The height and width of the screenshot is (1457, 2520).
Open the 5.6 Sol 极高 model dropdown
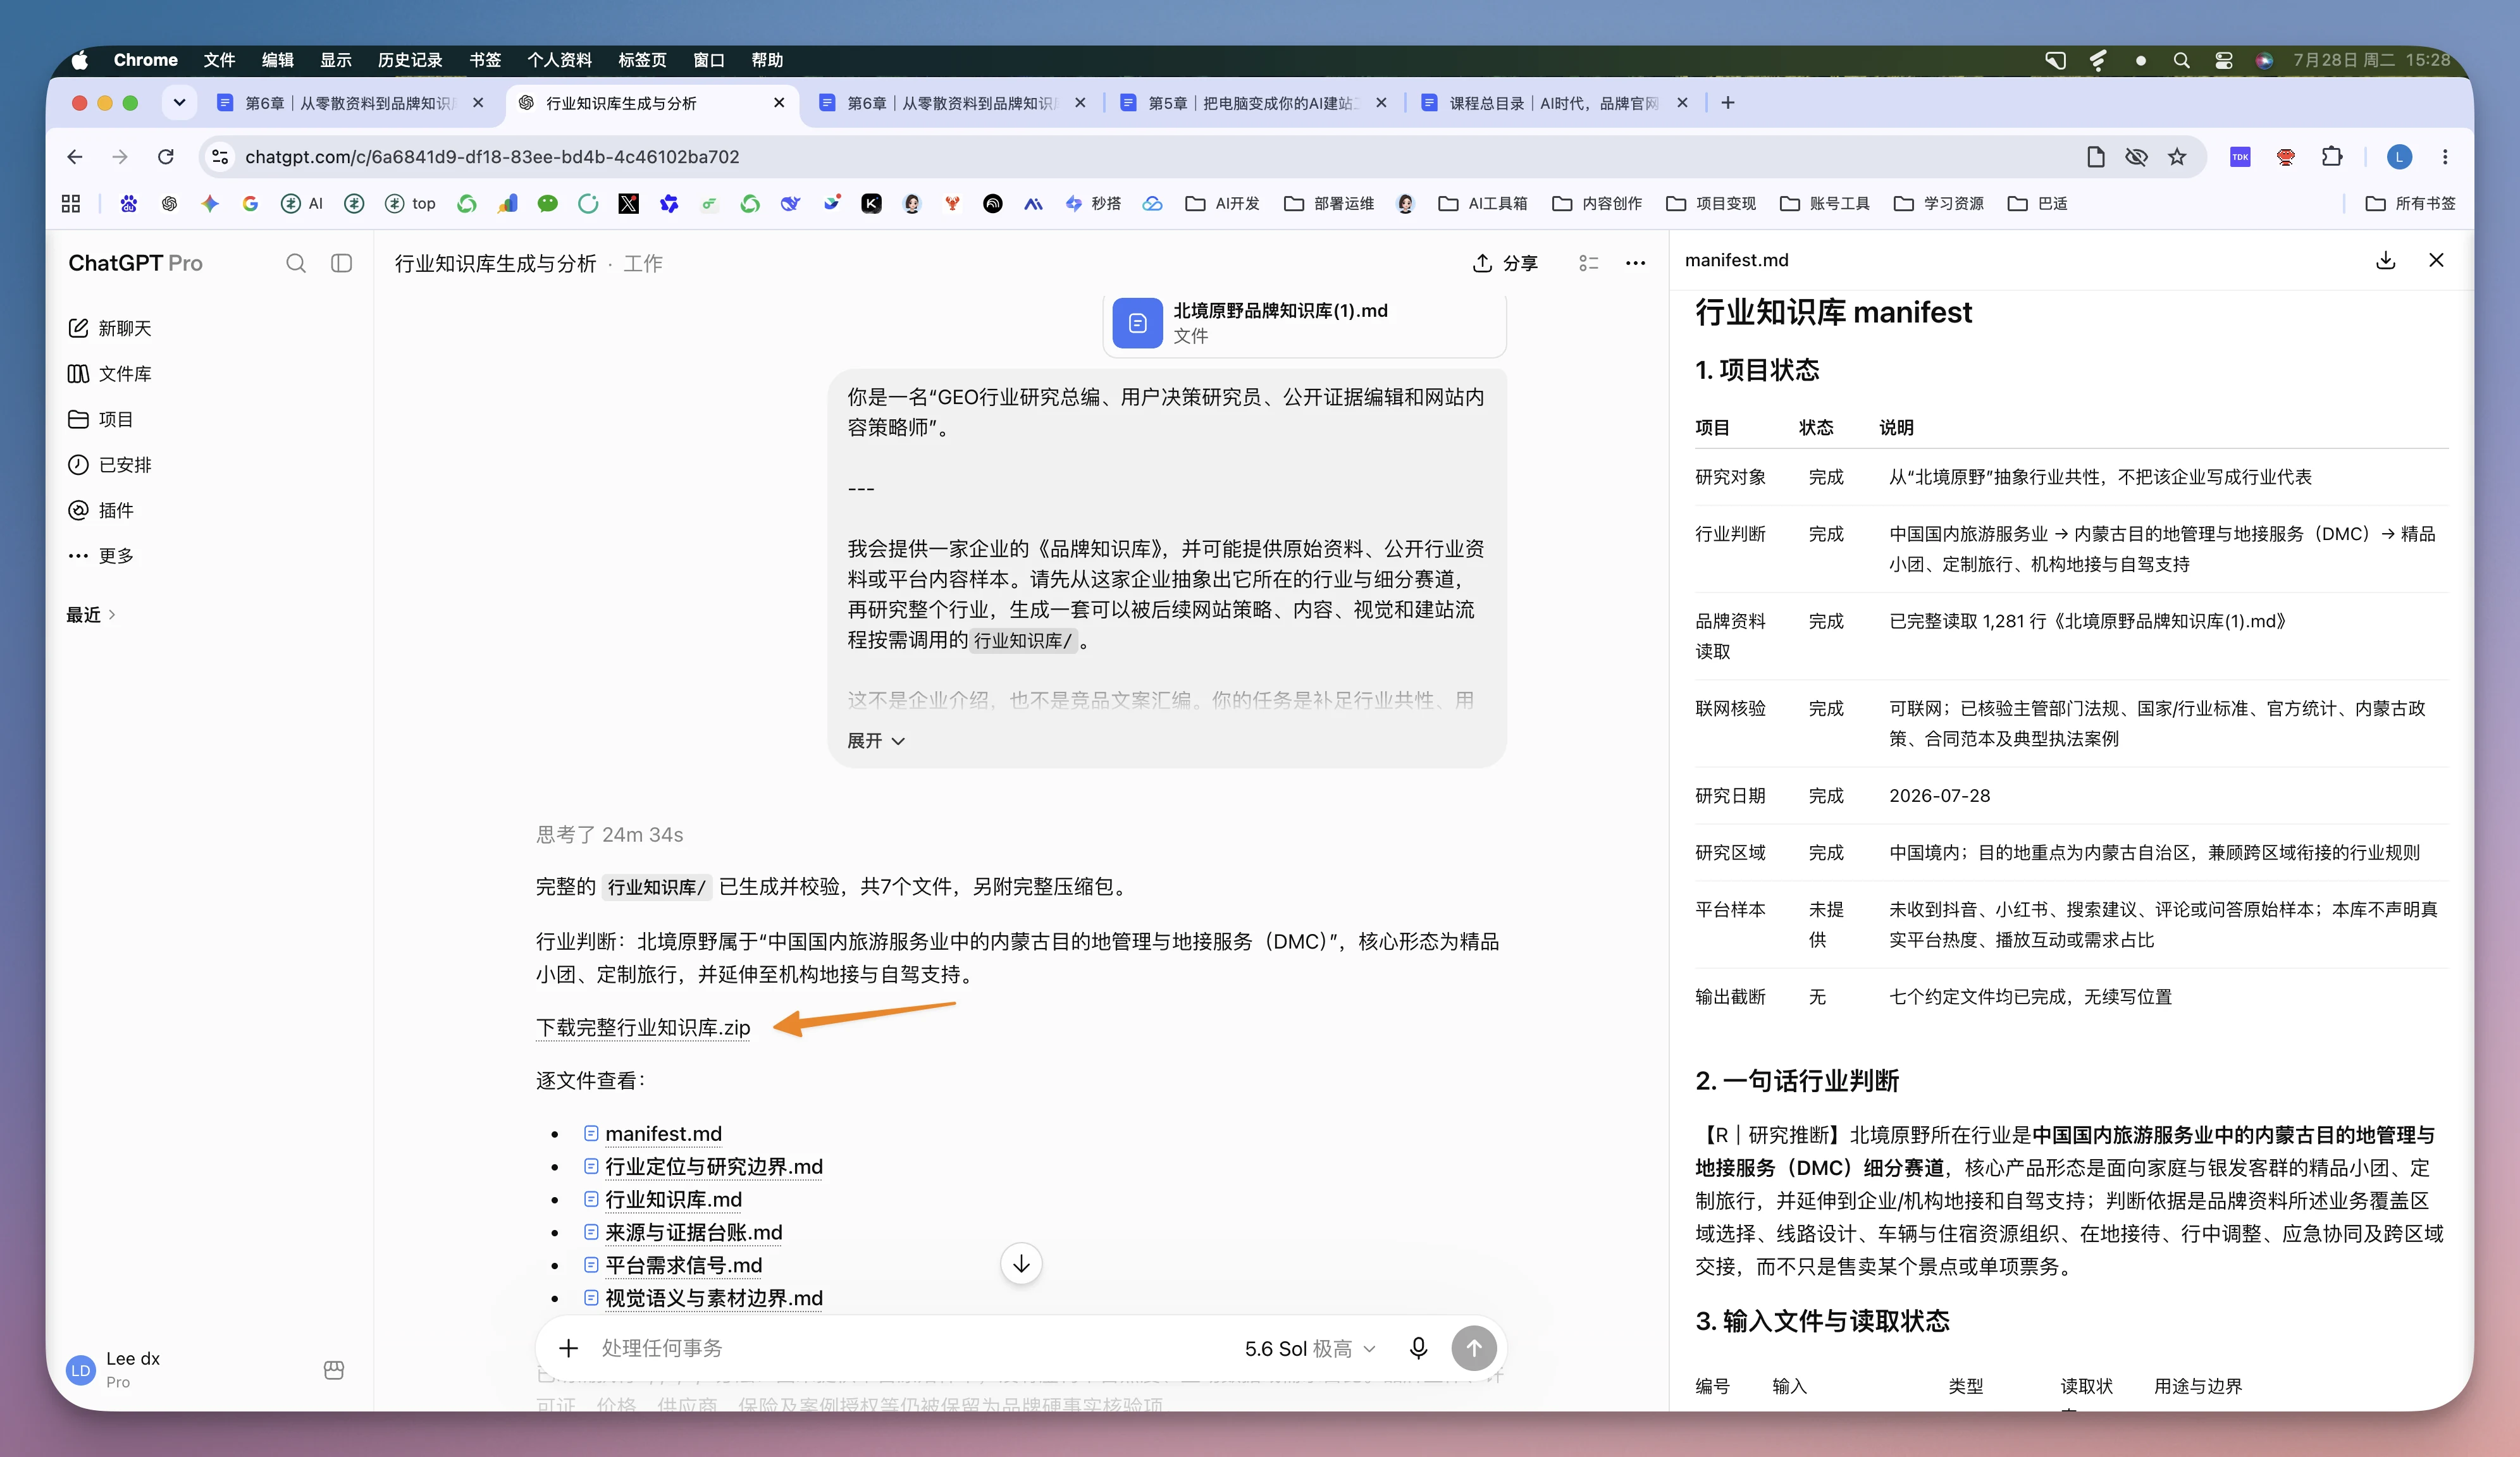click(1310, 1349)
